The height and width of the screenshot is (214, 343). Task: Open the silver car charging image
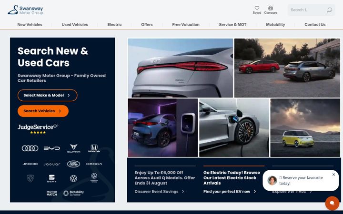[x=234, y=128]
